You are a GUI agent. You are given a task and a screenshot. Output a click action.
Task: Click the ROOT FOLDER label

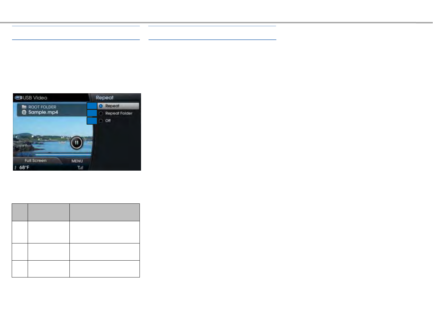(42, 107)
